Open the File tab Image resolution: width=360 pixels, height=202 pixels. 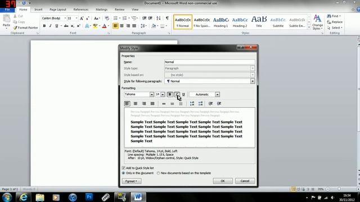pyautogui.click(x=7, y=10)
